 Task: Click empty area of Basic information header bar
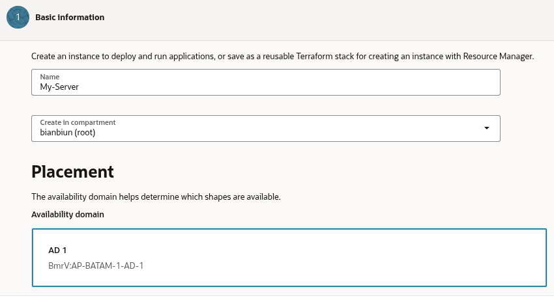point(326,18)
